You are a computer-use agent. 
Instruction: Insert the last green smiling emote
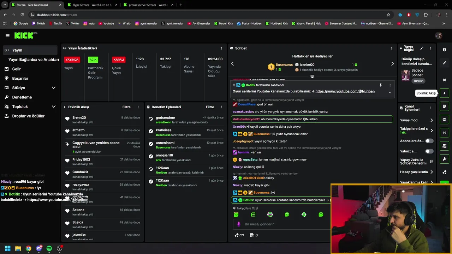pyautogui.click(x=321, y=214)
